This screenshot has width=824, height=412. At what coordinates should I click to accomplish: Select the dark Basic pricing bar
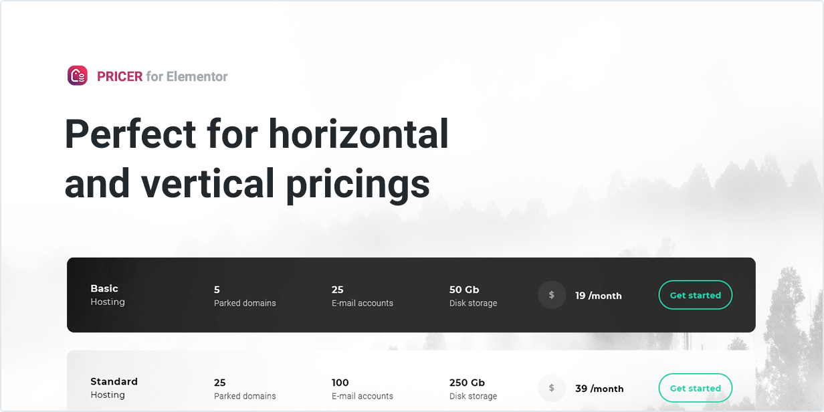point(411,295)
